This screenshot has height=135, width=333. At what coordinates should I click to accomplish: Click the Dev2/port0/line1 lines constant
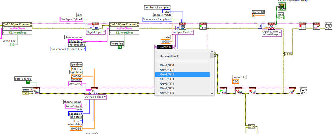pos(71,19)
